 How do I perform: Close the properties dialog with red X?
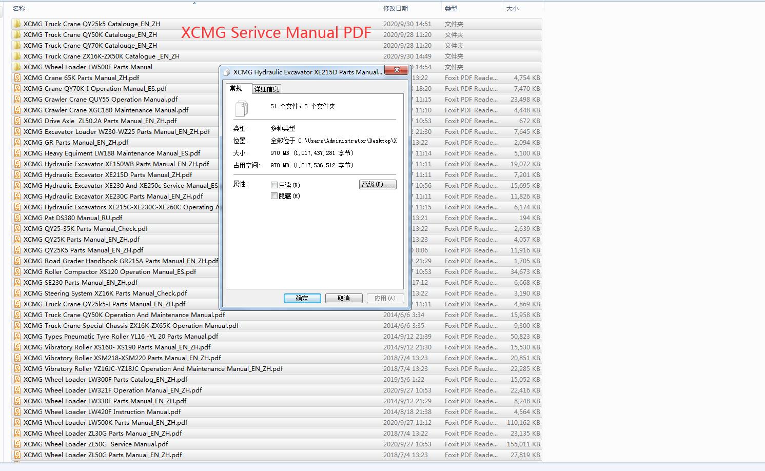coord(396,70)
